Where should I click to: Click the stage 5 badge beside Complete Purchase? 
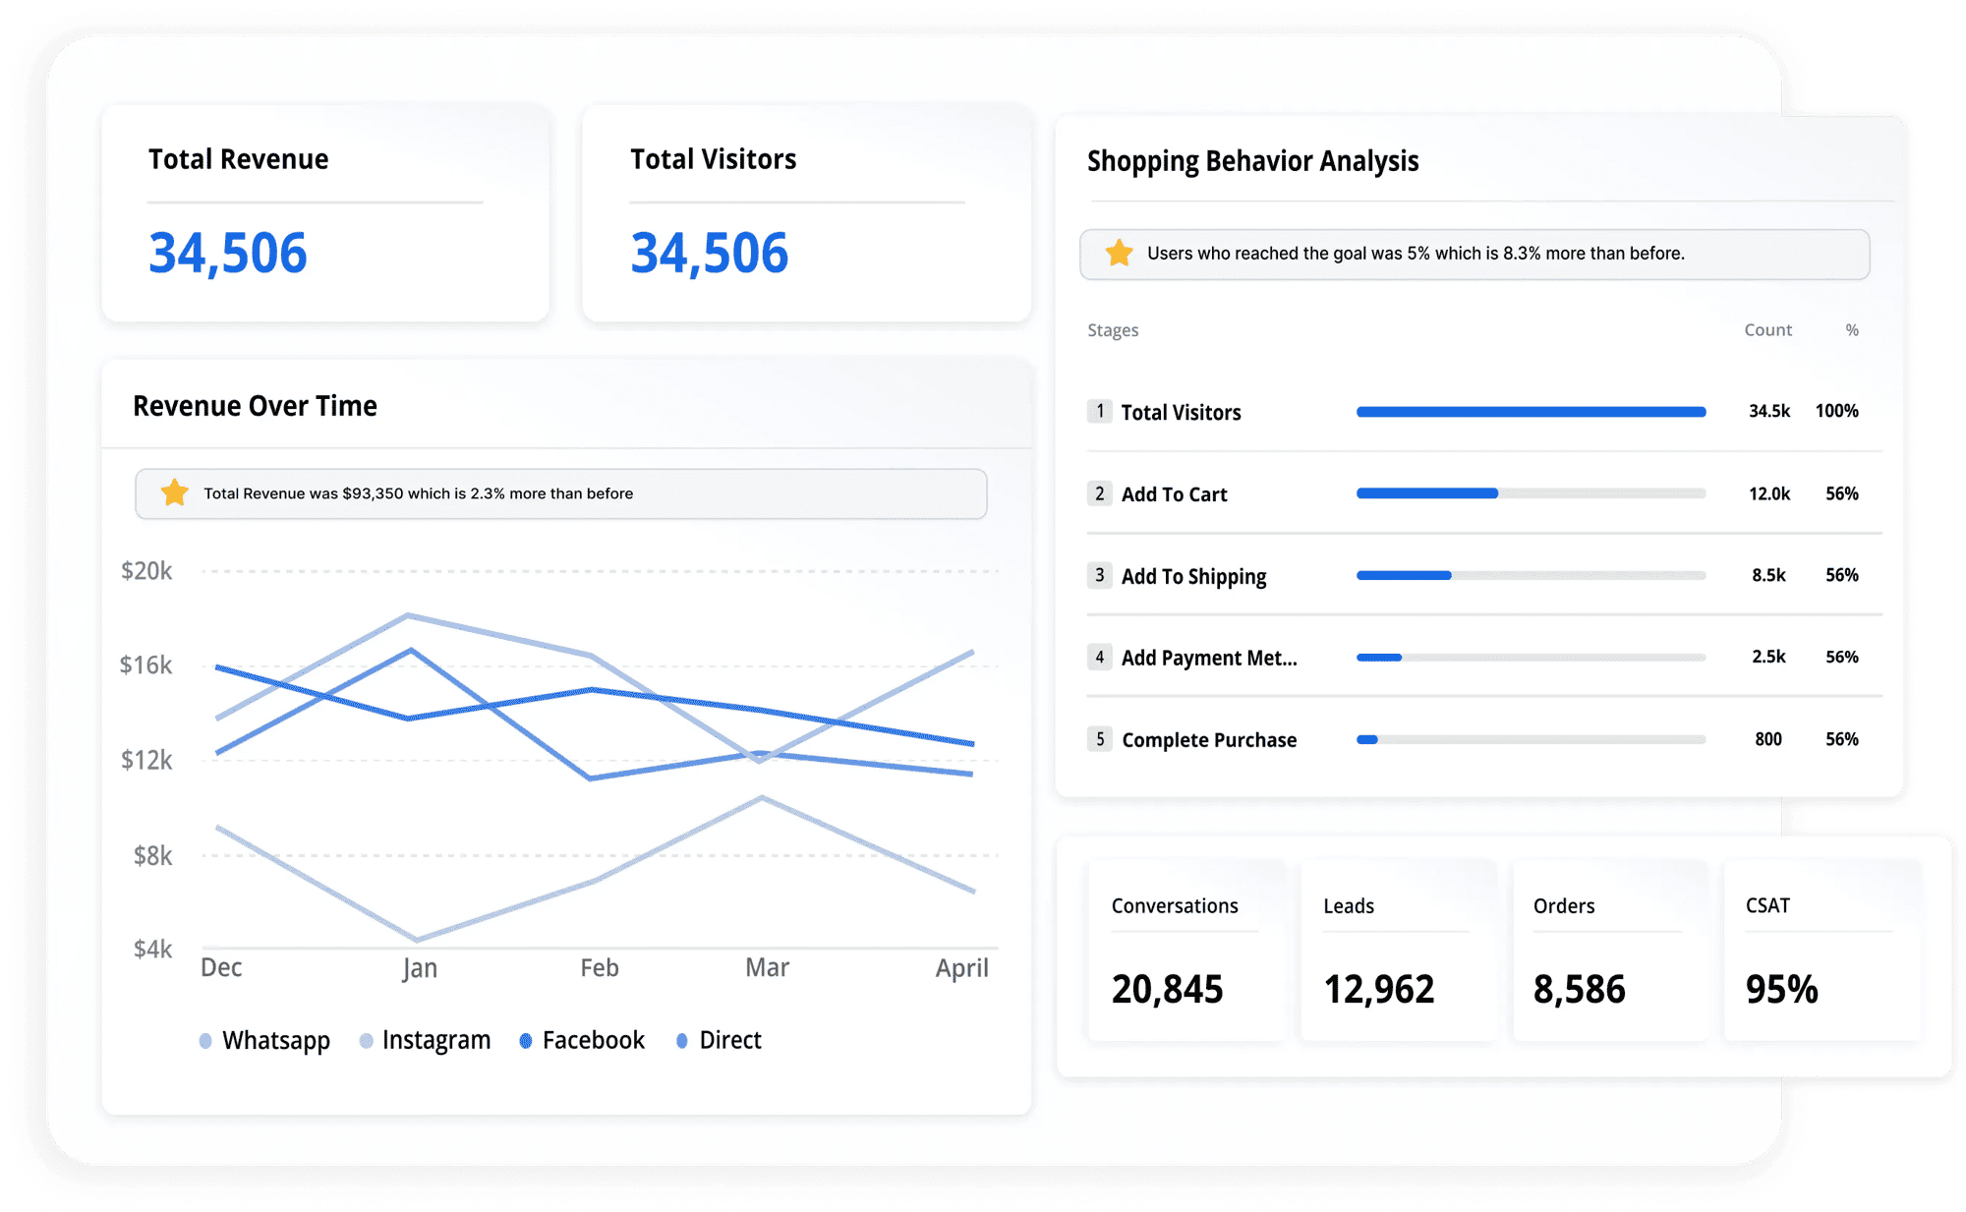click(1098, 738)
